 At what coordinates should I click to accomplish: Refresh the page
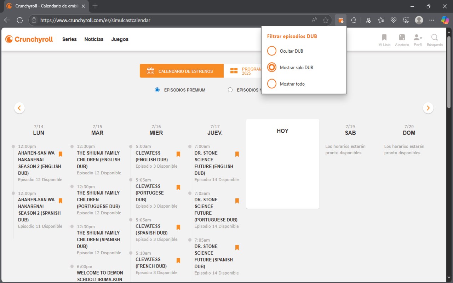pos(20,20)
